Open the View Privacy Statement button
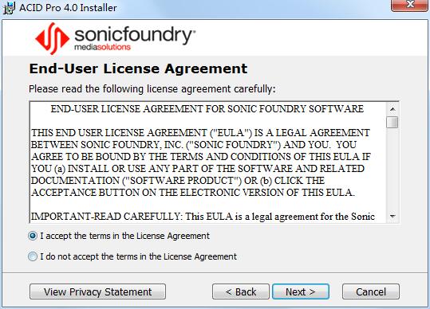The image size is (430, 309). [97, 291]
